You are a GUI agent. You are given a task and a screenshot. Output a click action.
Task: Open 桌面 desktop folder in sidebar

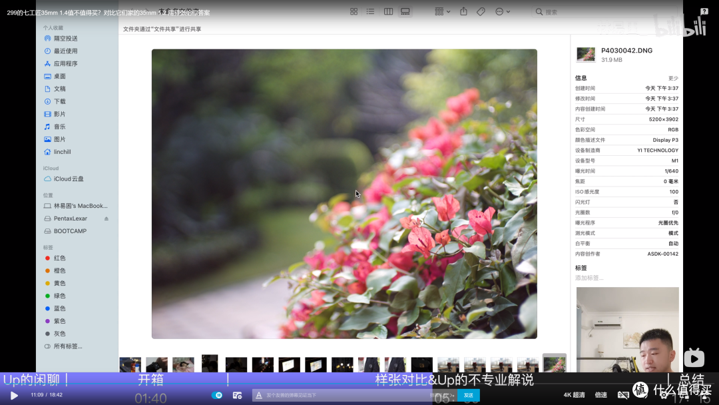[55, 76]
